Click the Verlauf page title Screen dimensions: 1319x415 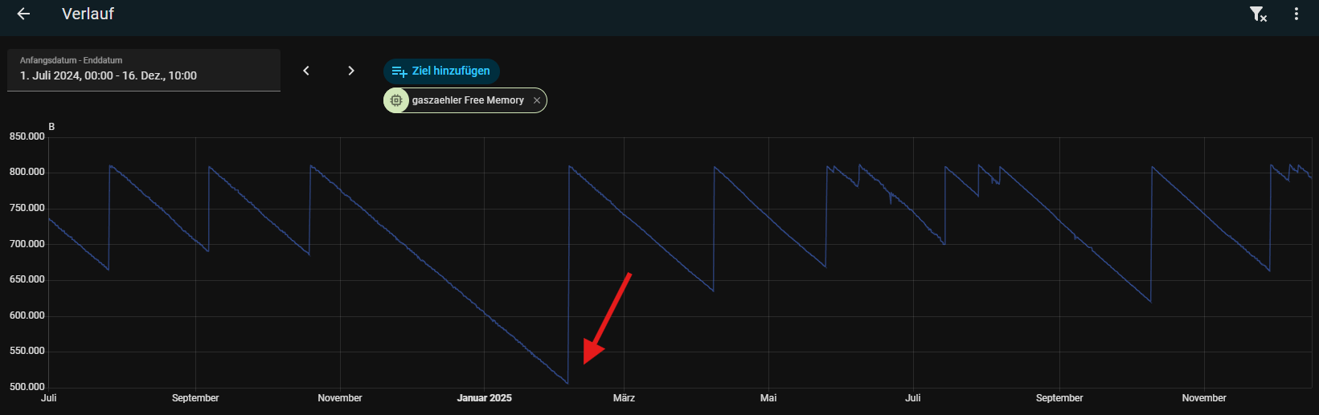coord(88,14)
